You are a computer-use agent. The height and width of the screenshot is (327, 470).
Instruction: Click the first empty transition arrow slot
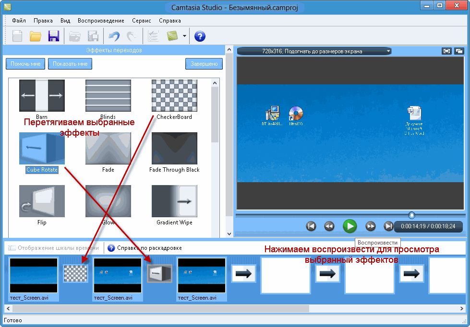click(x=243, y=273)
